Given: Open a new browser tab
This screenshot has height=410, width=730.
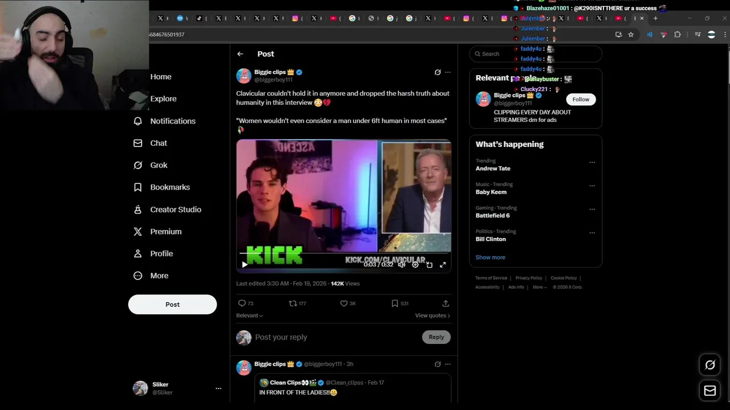Looking at the screenshot, I should tap(655, 18).
